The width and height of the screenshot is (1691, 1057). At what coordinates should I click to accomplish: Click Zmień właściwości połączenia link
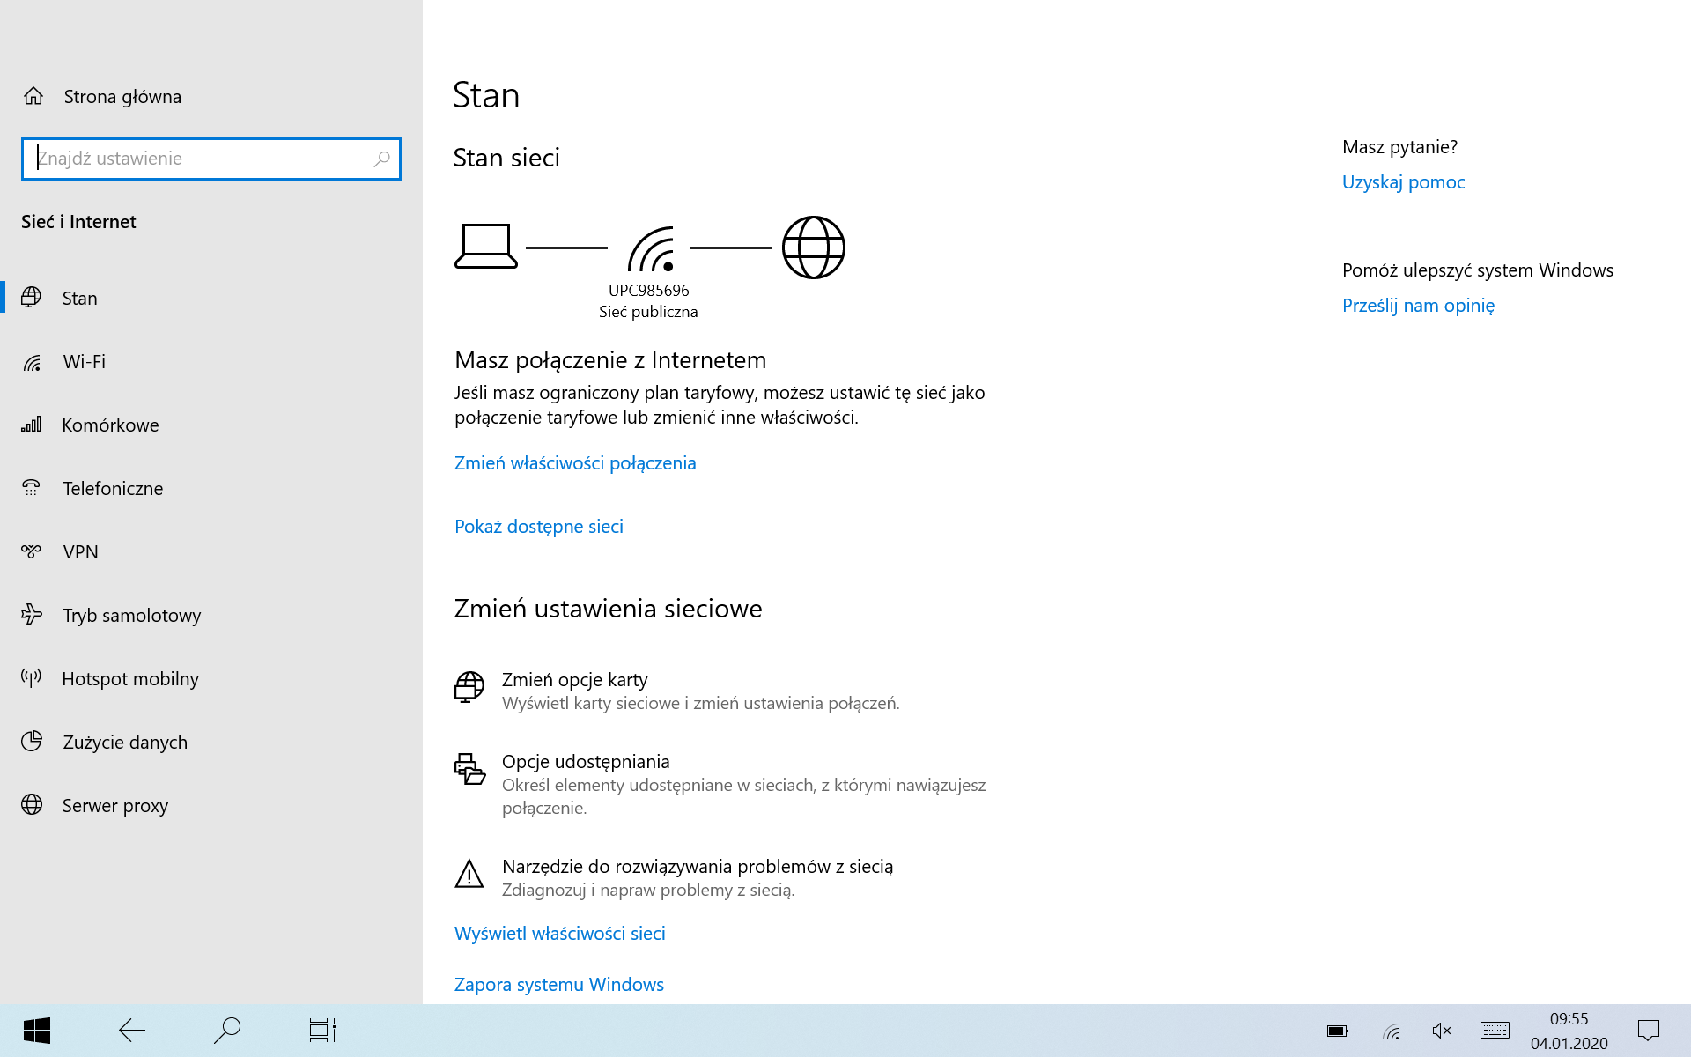tap(575, 463)
